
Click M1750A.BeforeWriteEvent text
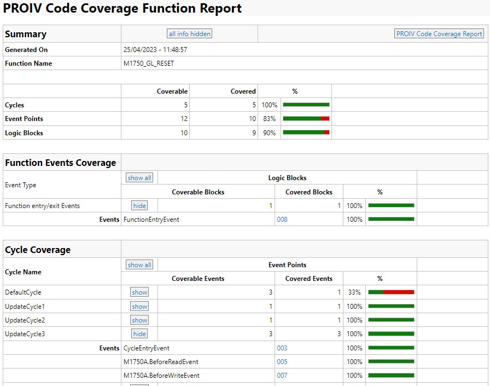click(161, 376)
